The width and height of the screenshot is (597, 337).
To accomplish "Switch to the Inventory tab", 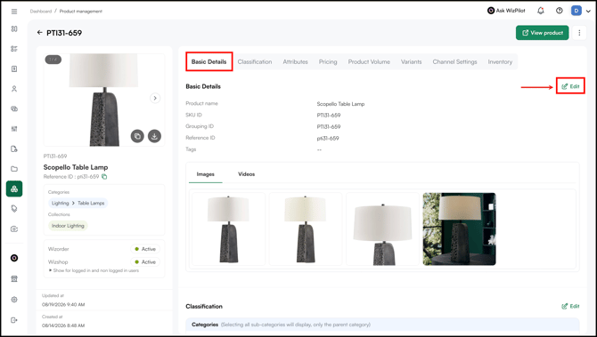I will pyautogui.click(x=500, y=61).
